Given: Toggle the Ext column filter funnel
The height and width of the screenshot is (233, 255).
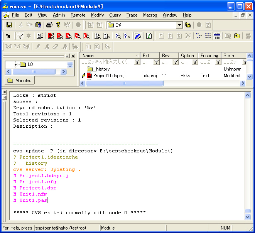Looking at the screenshot, I should (156, 62).
